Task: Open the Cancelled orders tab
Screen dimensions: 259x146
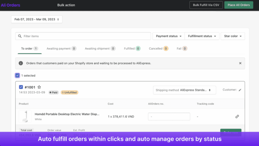Action: pyautogui.click(x=158, y=49)
